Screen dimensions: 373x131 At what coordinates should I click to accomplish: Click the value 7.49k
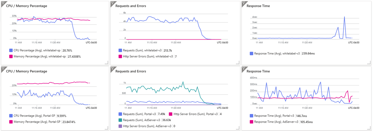point(162,114)
